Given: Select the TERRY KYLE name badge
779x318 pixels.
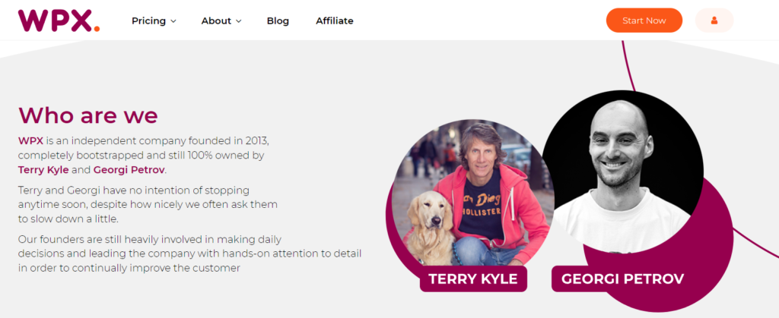Looking at the screenshot, I should pos(473,279).
